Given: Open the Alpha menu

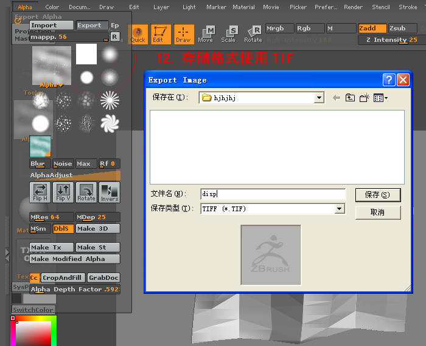Looking at the screenshot, I should point(25,7).
